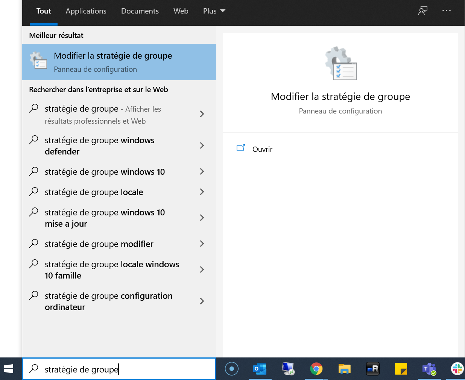Click Ouvrir to open group policy editor
465x380 pixels.
pyautogui.click(x=262, y=149)
